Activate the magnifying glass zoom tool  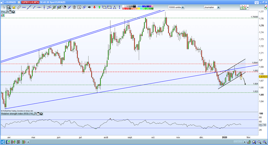point(9,7)
